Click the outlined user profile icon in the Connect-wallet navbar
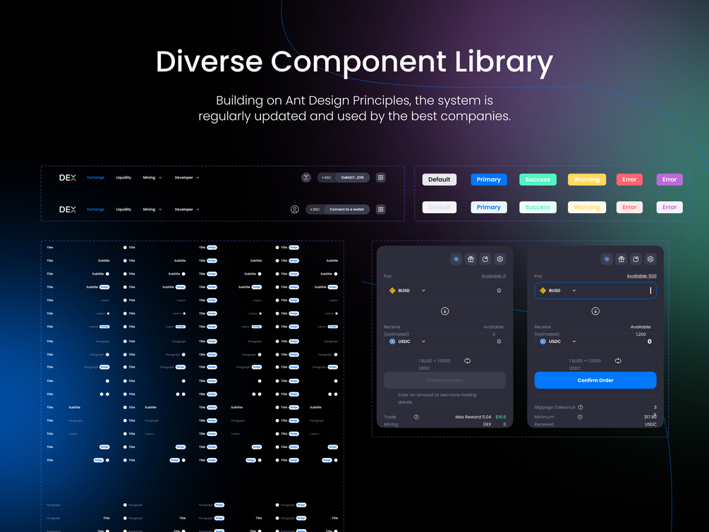 pyautogui.click(x=294, y=210)
